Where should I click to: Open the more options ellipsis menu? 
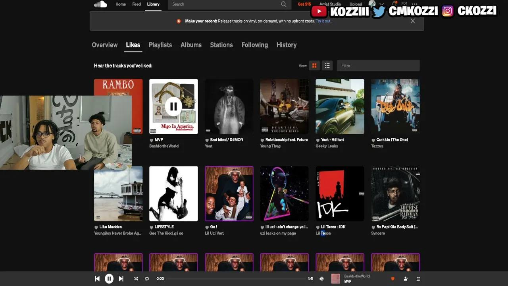416,4
